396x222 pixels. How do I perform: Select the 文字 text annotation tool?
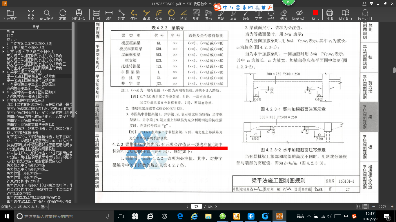pos(258,15)
